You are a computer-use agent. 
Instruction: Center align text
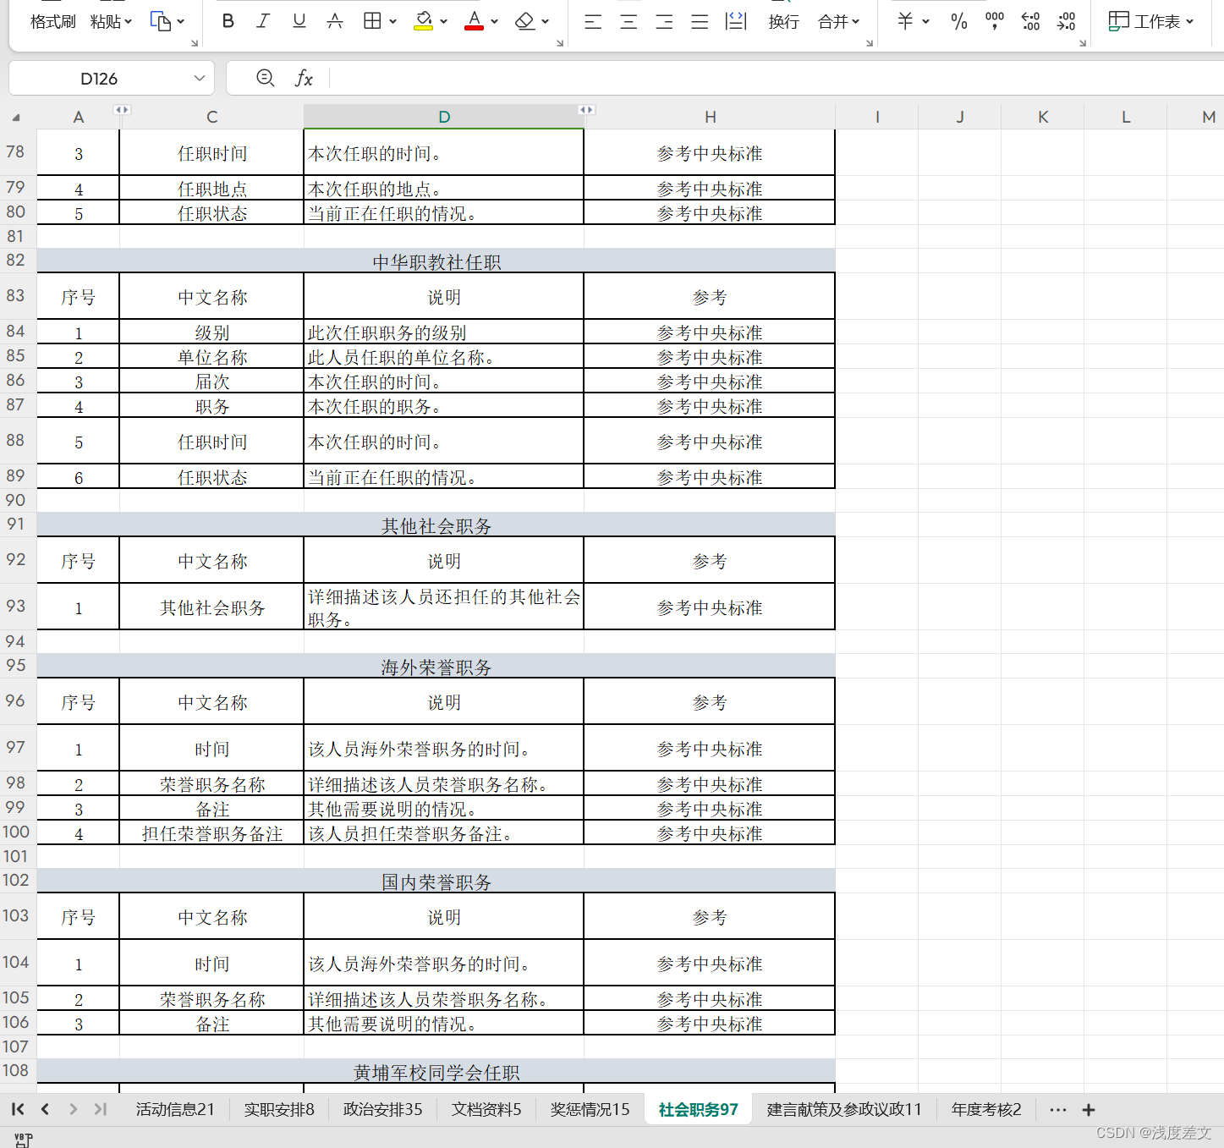coord(628,22)
